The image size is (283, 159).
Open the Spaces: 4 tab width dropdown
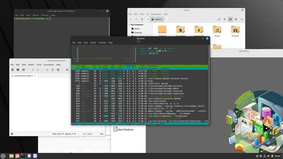(x=70, y=134)
